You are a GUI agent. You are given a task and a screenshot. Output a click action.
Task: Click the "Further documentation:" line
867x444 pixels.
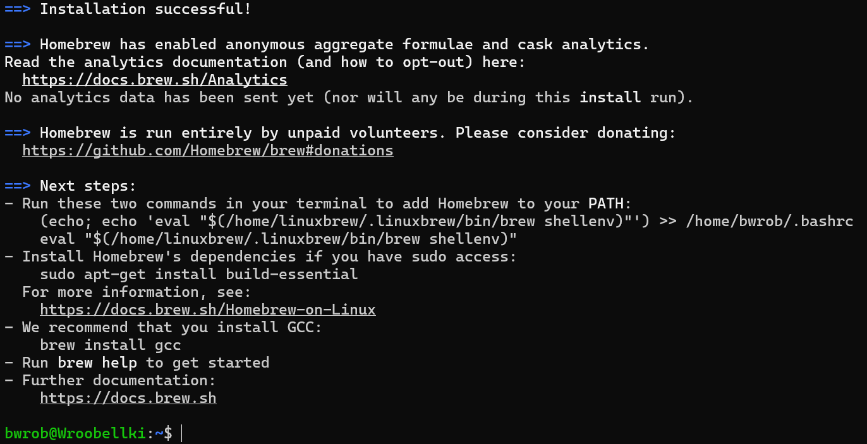click(x=119, y=380)
